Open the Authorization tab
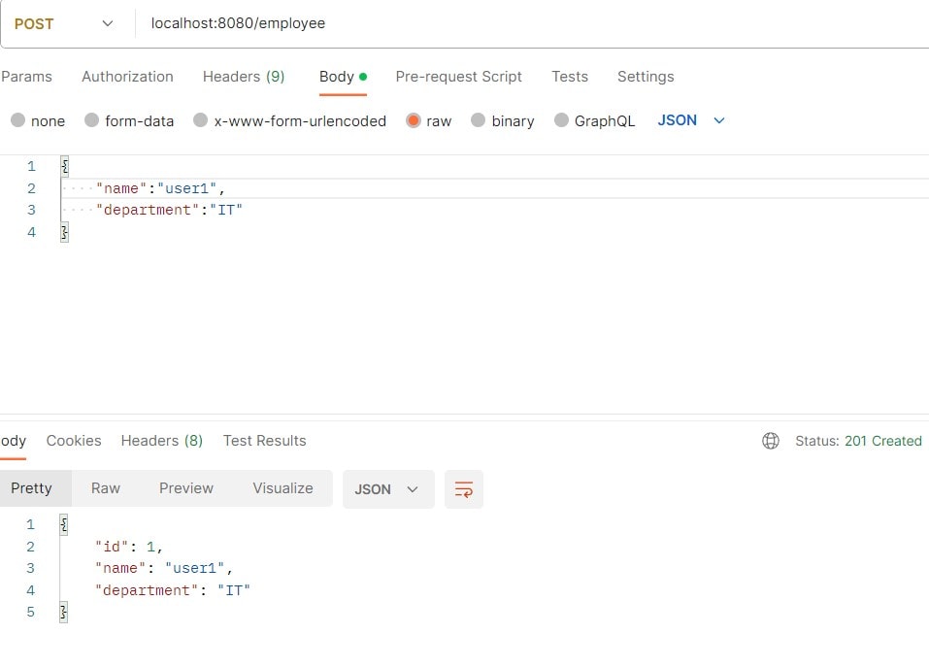The width and height of the screenshot is (929, 667). pos(127,77)
